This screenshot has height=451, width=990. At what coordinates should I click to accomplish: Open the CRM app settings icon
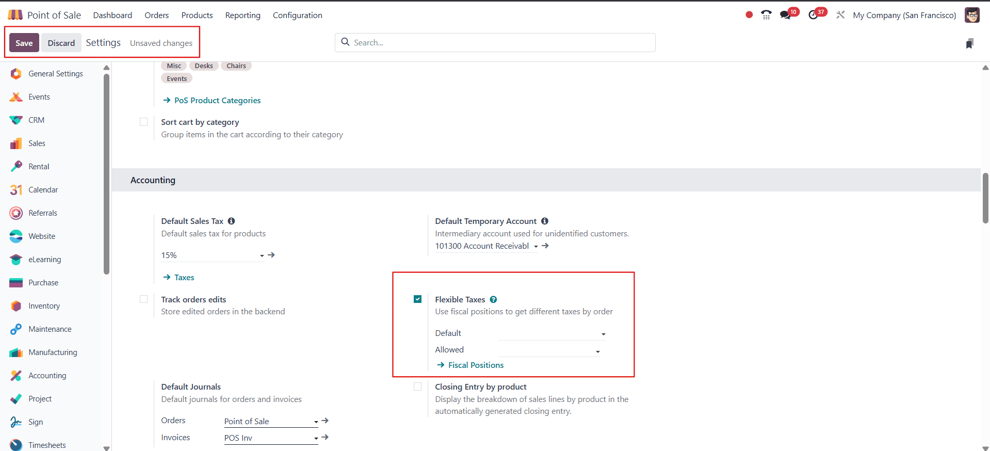tap(16, 120)
